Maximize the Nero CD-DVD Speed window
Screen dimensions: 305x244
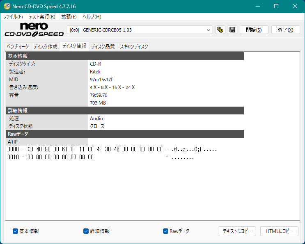tap(276, 7)
